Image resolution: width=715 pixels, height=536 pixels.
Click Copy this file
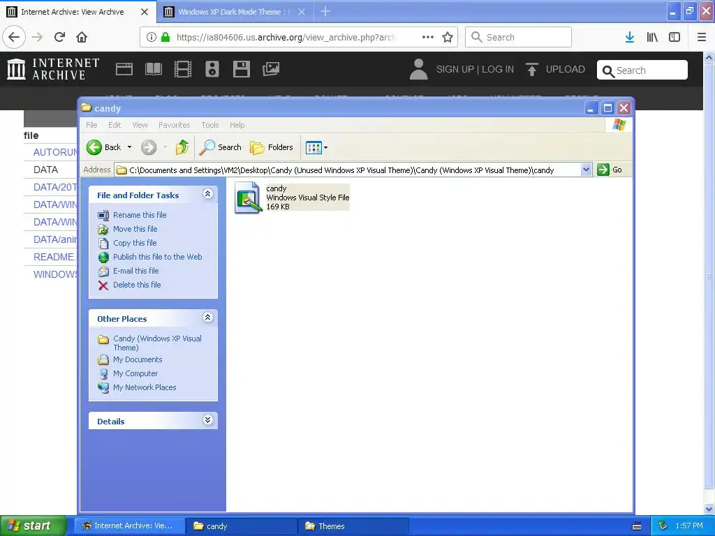pyautogui.click(x=135, y=243)
